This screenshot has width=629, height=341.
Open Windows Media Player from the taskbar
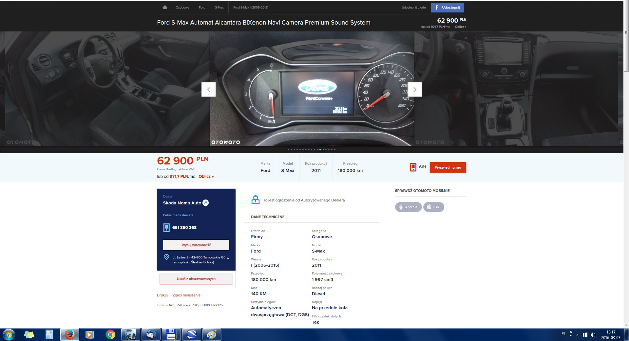click(89, 335)
